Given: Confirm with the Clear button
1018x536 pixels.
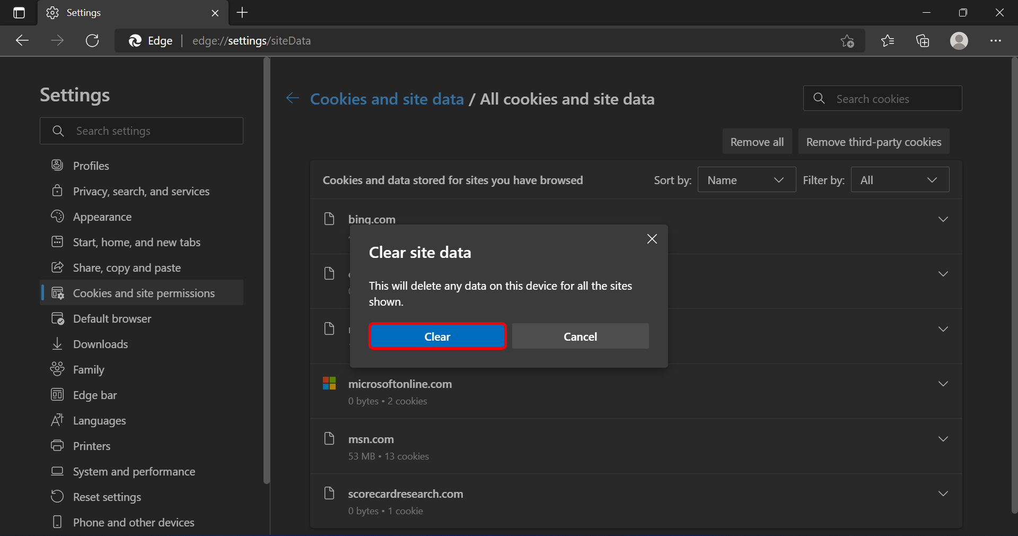Looking at the screenshot, I should point(437,336).
